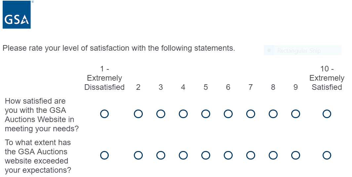Select rating 9 for exceeded expectations

click(295, 155)
